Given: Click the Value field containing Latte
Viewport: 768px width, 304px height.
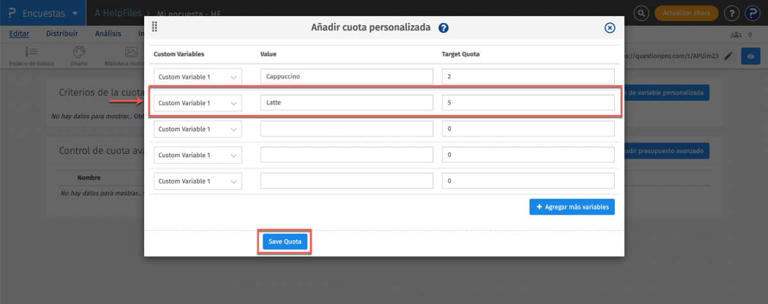Looking at the screenshot, I should (347, 103).
